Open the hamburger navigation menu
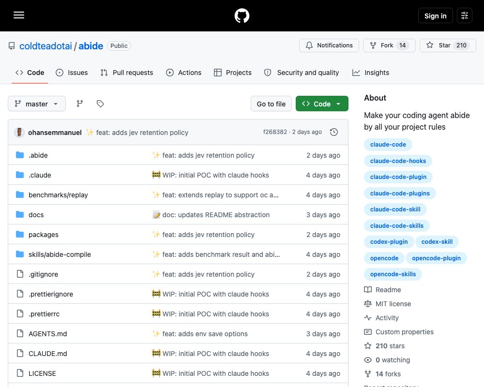 tap(19, 15)
